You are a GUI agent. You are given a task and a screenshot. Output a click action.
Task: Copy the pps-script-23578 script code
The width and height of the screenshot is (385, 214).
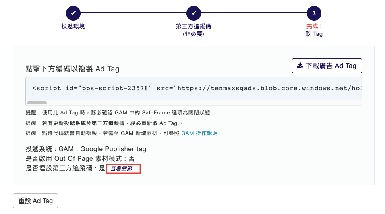[x=193, y=88]
